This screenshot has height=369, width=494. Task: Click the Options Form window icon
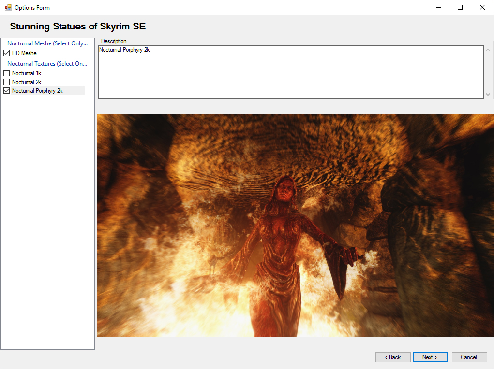click(8, 7)
